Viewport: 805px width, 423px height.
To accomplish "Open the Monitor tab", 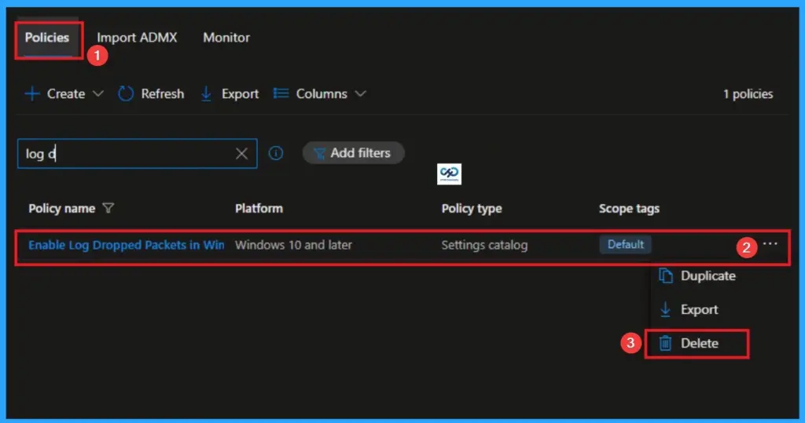I will point(226,38).
